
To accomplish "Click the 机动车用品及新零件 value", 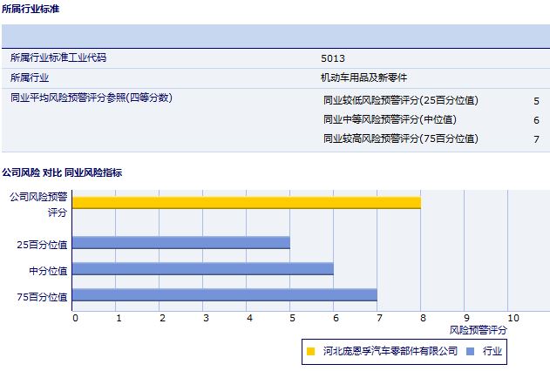I will (363, 78).
